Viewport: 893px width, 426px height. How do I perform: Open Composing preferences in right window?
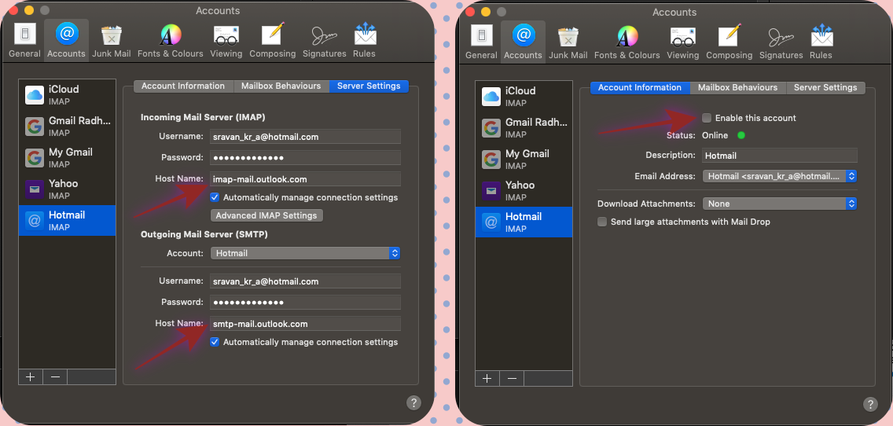[729, 42]
